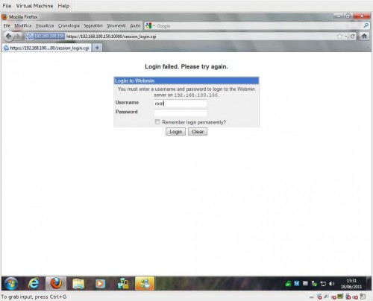Click the site identity badge 192.168.100.150
373x301 pixels.
click(x=46, y=37)
